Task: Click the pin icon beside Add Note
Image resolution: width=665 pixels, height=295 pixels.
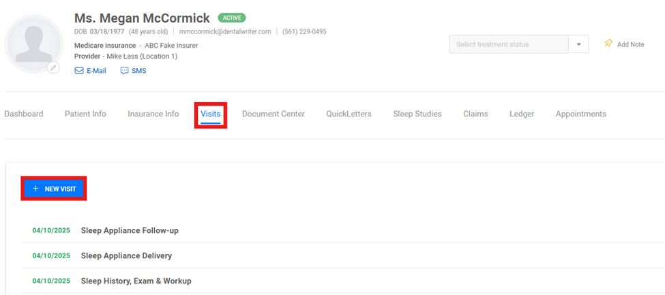Action: (x=608, y=44)
